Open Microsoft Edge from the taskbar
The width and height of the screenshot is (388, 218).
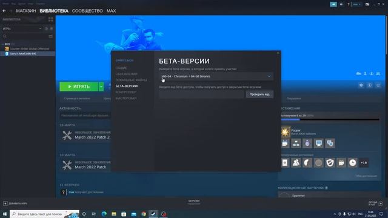pyautogui.click(x=104, y=214)
